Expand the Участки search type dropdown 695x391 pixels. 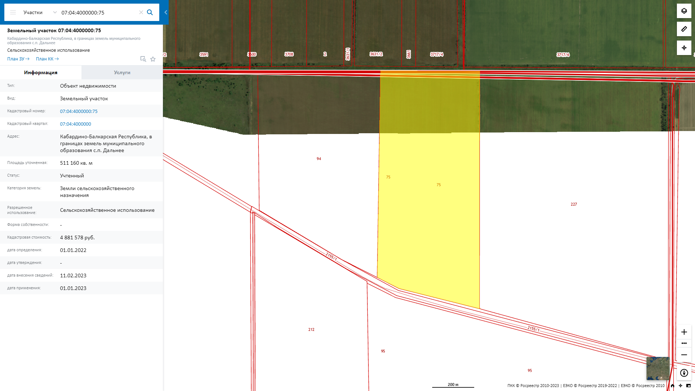tap(55, 12)
